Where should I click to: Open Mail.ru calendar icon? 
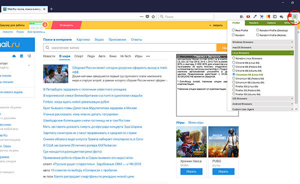point(21,56)
